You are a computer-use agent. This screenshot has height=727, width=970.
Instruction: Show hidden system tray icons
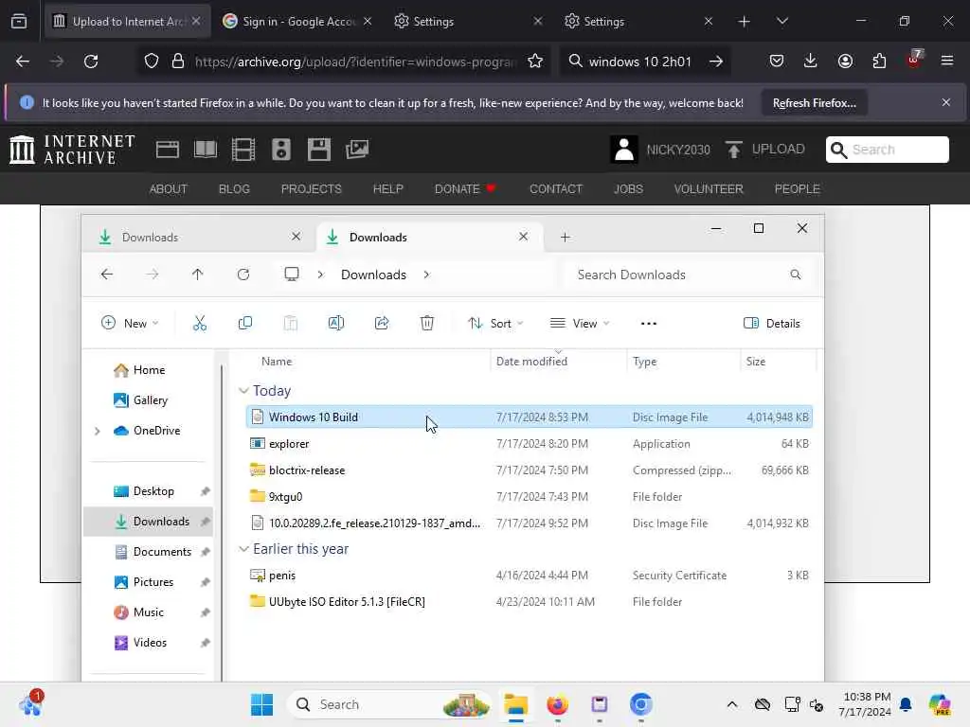coord(732,704)
